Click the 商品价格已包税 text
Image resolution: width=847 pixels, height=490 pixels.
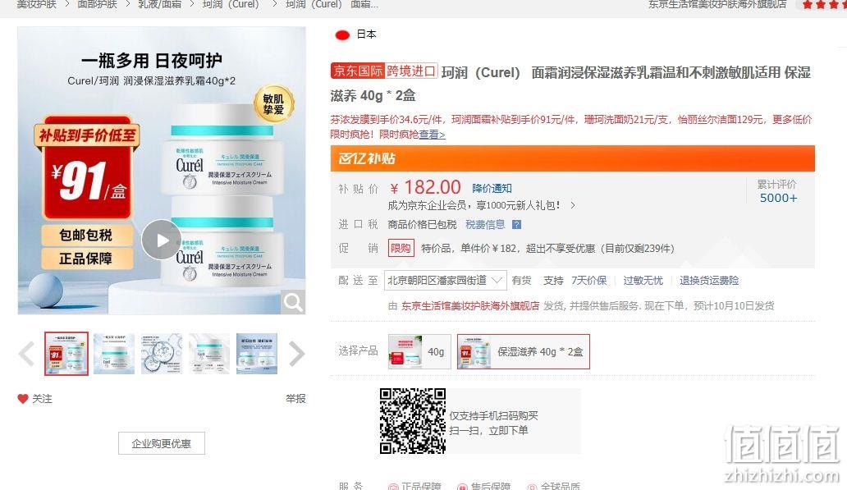coord(422,225)
